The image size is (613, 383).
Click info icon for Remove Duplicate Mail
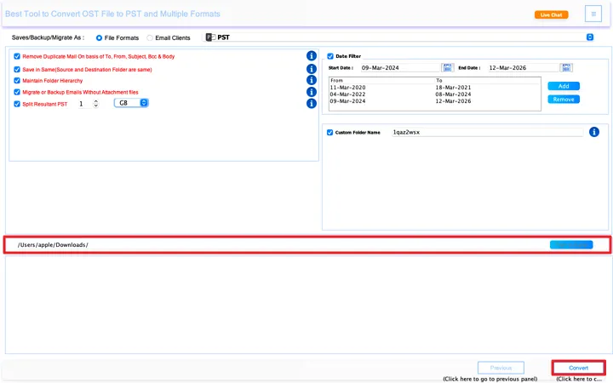click(312, 56)
